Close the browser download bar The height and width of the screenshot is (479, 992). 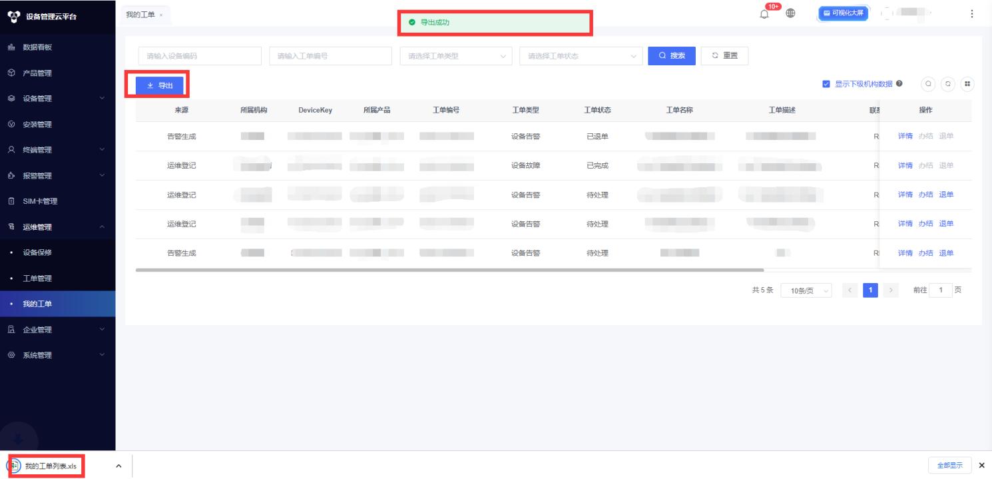(x=981, y=465)
